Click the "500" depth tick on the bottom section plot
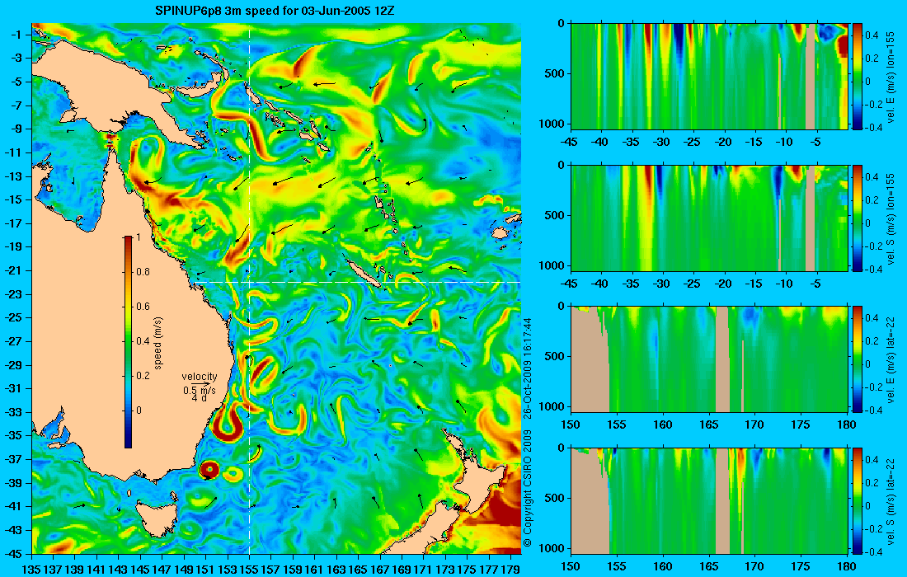Viewport: 907px width, 577px height. (x=555, y=499)
